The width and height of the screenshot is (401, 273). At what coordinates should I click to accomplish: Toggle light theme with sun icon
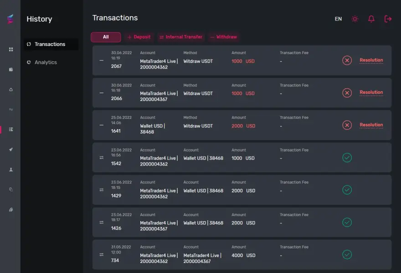click(x=355, y=19)
